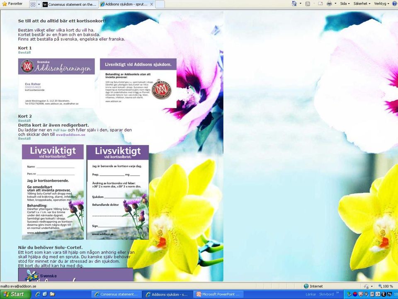
Task: Click the red circular tray icon
Action: pyautogui.click(x=356, y=294)
